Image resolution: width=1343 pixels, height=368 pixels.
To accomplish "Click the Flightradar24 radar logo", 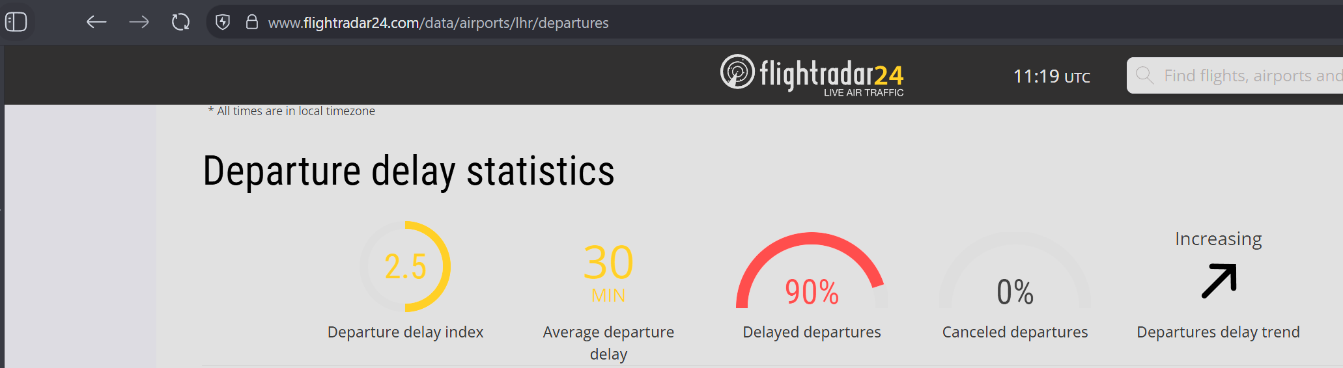I will click(737, 72).
